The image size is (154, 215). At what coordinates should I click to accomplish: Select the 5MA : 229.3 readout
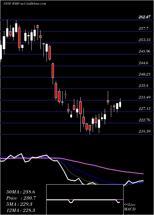(19, 204)
